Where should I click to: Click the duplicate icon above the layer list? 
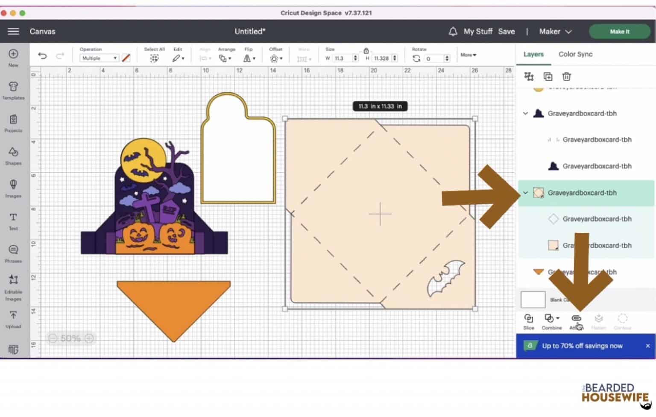548,76
